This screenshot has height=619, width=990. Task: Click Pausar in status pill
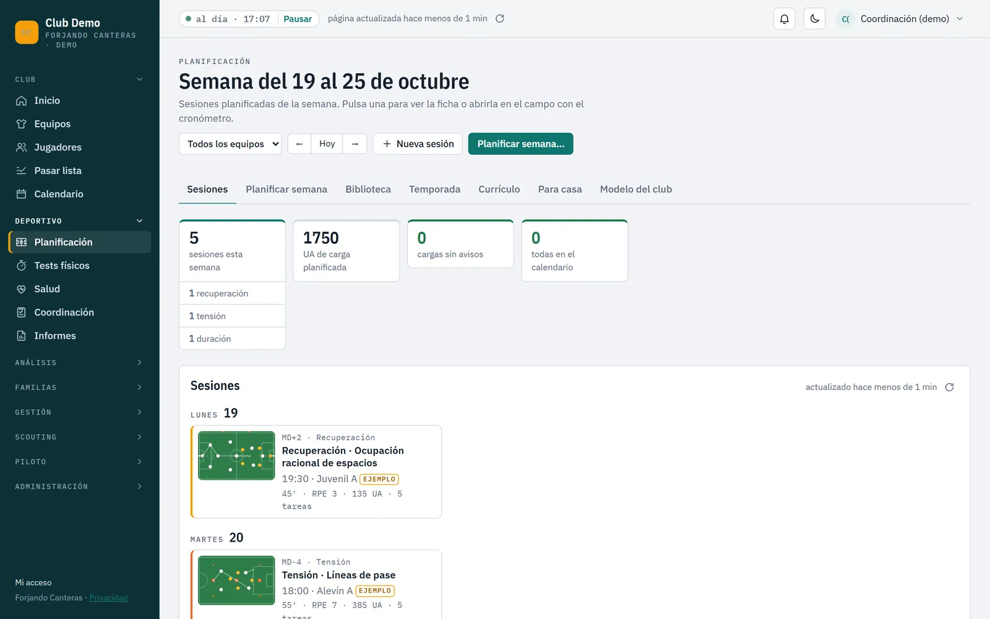[298, 19]
